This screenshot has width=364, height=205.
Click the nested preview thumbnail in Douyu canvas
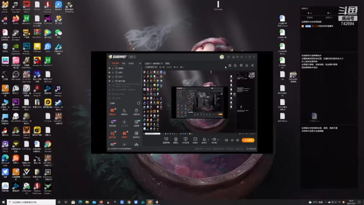pos(199,102)
